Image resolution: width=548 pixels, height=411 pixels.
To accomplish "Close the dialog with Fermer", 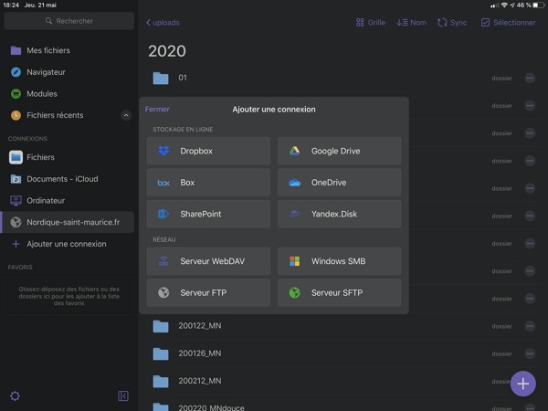I will pyautogui.click(x=157, y=109).
